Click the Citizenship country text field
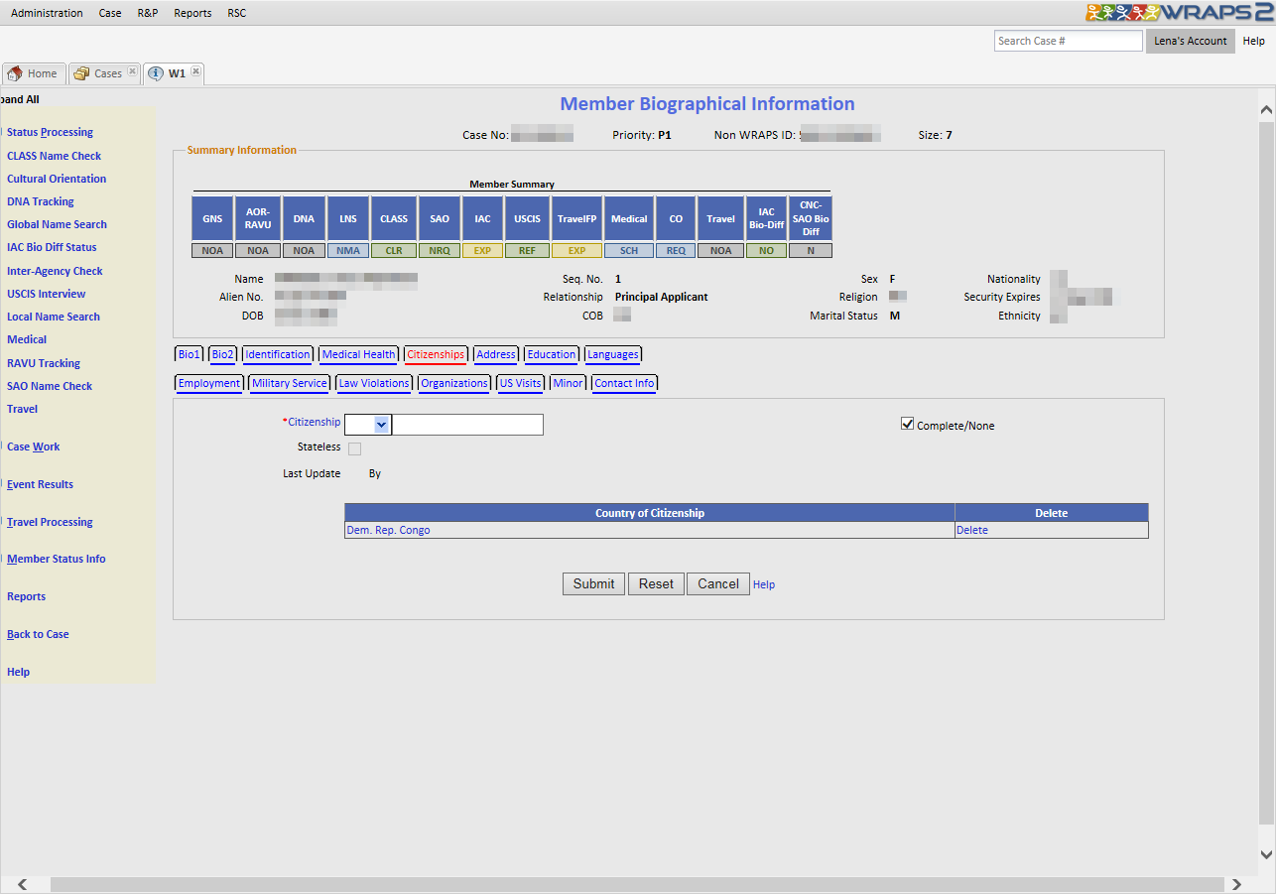 pyautogui.click(x=468, y=425)
